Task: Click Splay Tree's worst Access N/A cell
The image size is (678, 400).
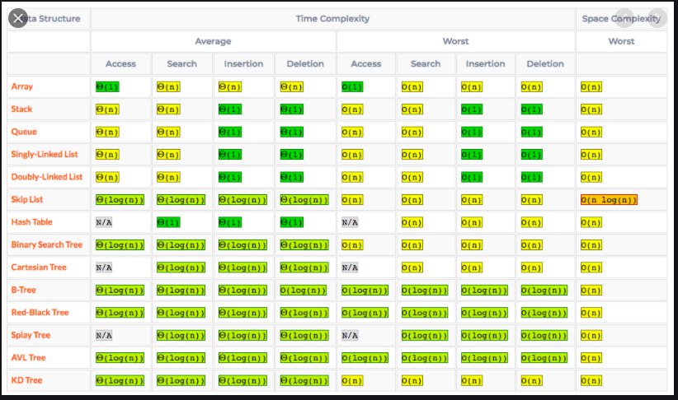Action: (350, 335)
